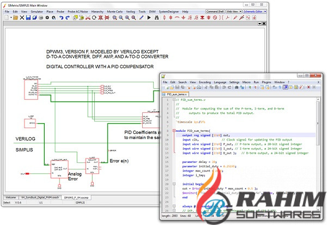
Task: Collapse the initial begin fold at line 20
Action: [x=174, y=184]
